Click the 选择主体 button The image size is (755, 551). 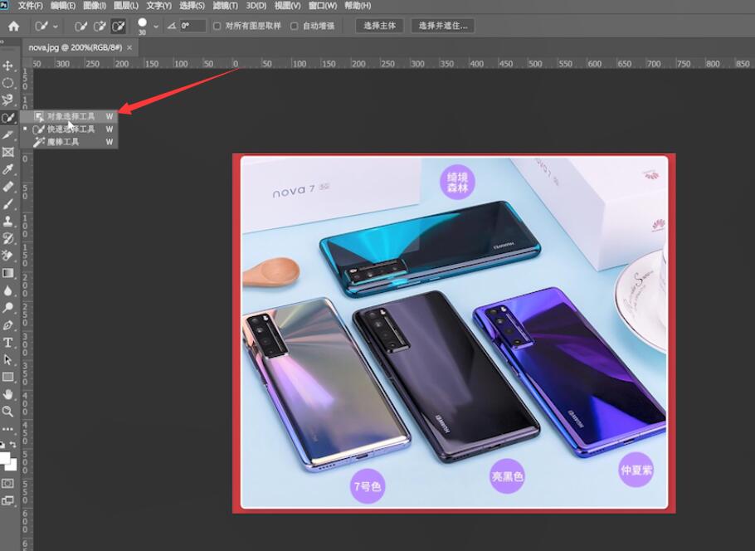tap(379, 26)
